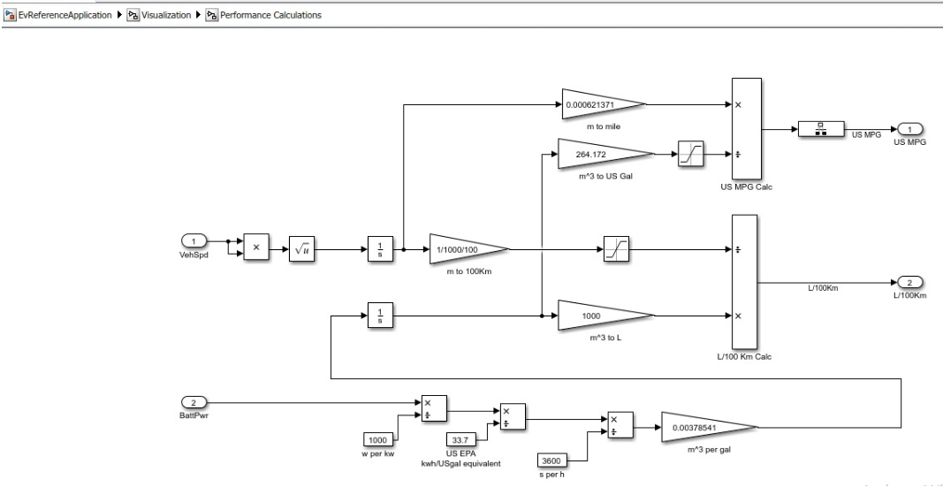Click the 'm to 100Km' label
This screenshot has height=487, width=943.
[x=469, y=271]
